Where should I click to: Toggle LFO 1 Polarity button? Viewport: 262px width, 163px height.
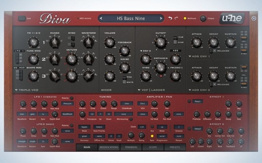[x=72, y=98]
